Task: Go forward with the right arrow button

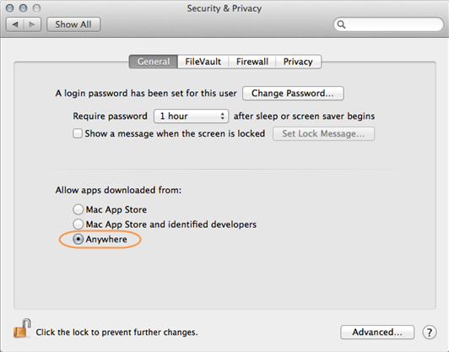Action: point(32,24)
